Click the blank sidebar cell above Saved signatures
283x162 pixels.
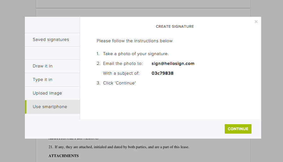[x=52, y=25]
